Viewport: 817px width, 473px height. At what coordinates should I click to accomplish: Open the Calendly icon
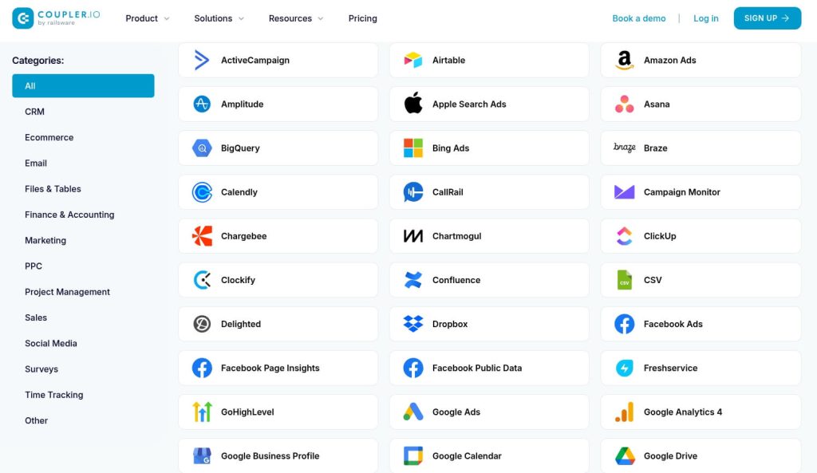202,192
